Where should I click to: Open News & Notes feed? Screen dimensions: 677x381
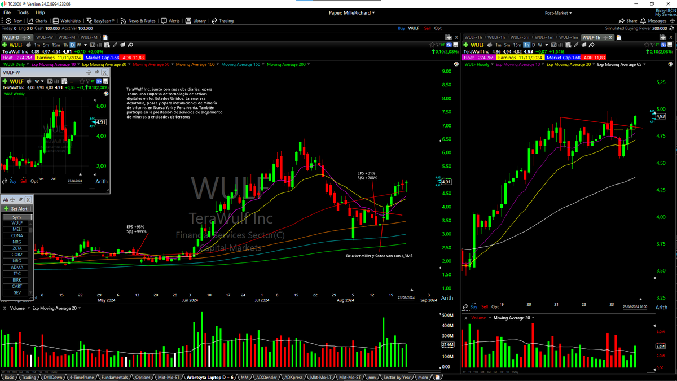coord(137,20)
